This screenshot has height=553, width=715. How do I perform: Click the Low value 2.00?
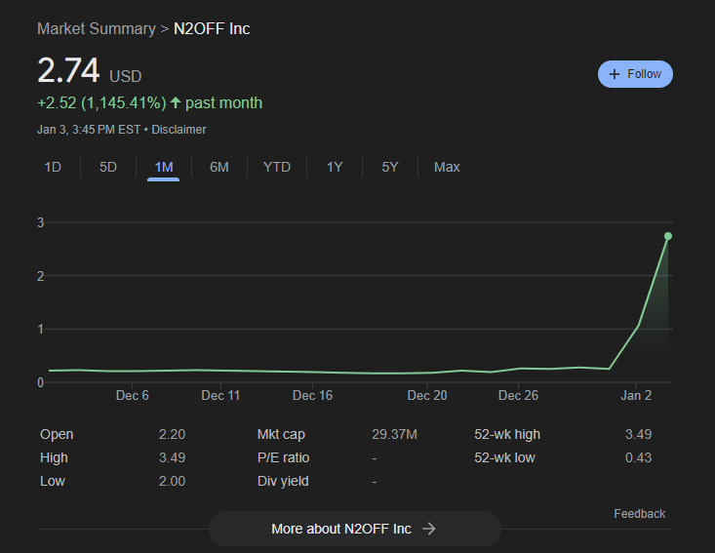click(172, 481)
